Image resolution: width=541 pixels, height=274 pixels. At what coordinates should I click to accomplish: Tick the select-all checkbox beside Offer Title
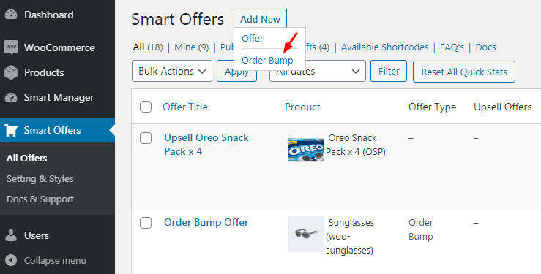point(146,107)
